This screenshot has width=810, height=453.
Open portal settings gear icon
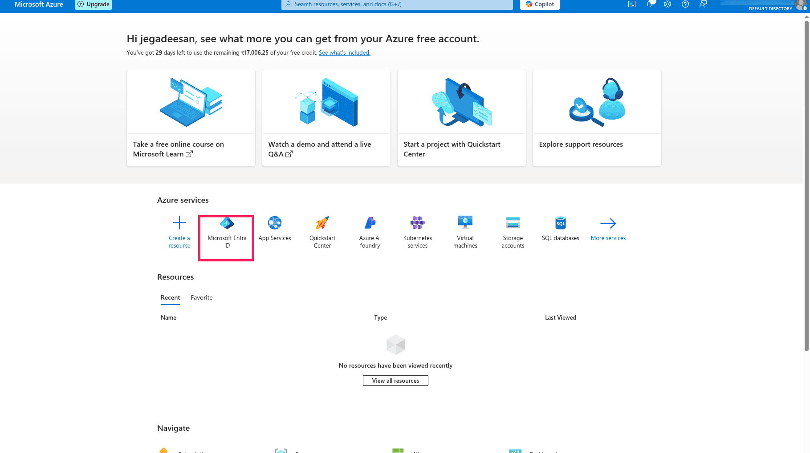tap(668, 4)
